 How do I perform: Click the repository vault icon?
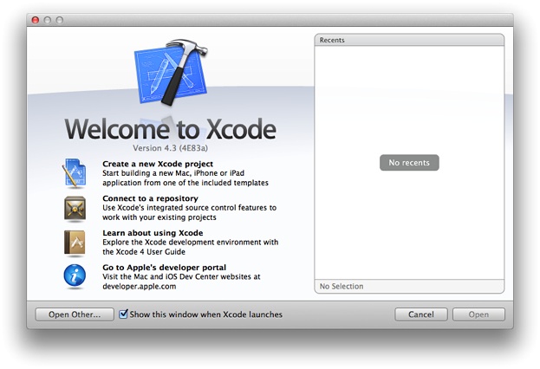(x=75, y=208)
